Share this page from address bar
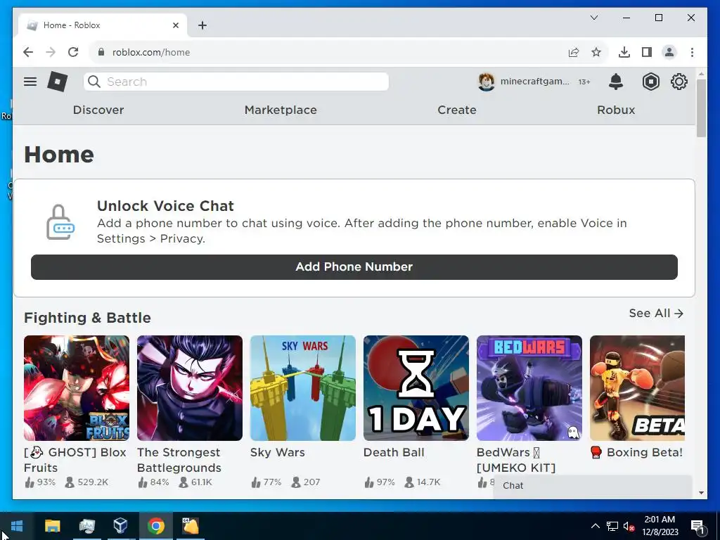The height and width of the screenshot is (540, 720). (574, 52)
